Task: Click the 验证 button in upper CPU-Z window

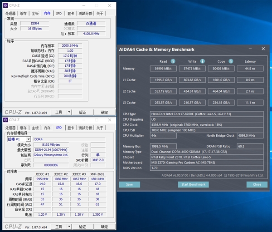Action: pyautogui.click(x=83, y=112)
